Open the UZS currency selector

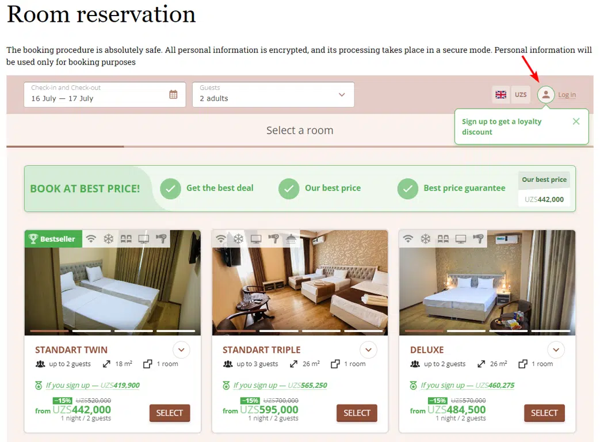521,95
